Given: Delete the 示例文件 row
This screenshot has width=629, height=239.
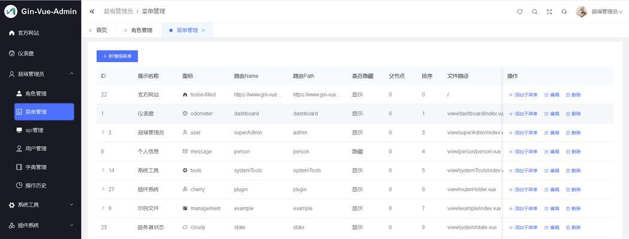Looking at the screenshot, I should 573,209.
